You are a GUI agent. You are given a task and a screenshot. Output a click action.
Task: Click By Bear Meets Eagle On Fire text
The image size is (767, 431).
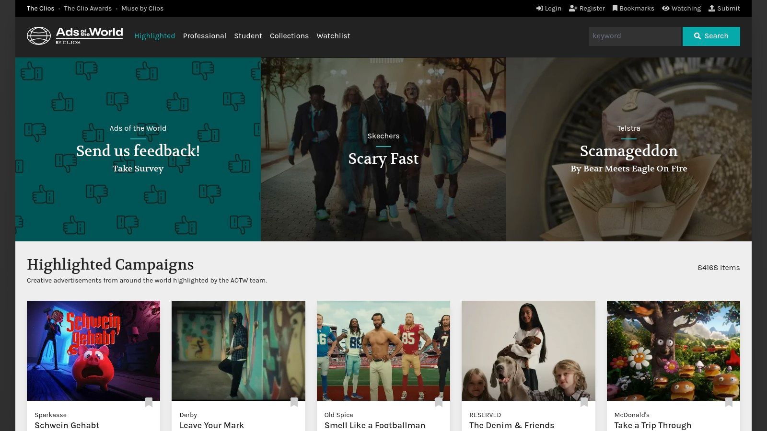tap(629, 169)
